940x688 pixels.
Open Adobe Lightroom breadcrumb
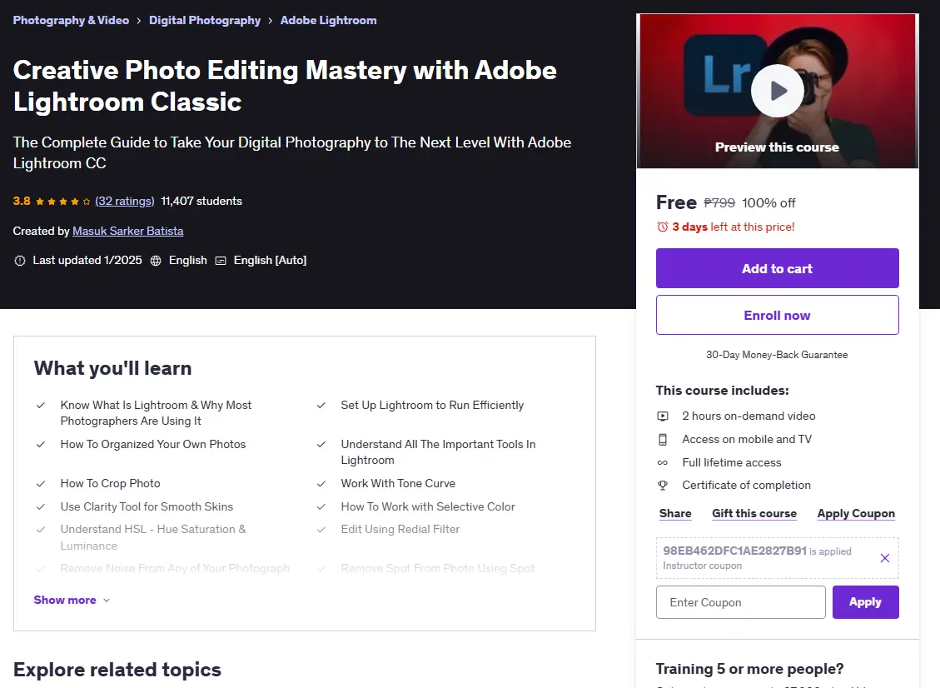coord(329,20)
